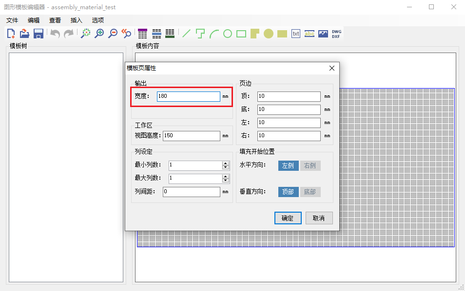The height and width of the screenshot is (291, 465).
Task: Open the 文件 menu
Action: (12, 20)
